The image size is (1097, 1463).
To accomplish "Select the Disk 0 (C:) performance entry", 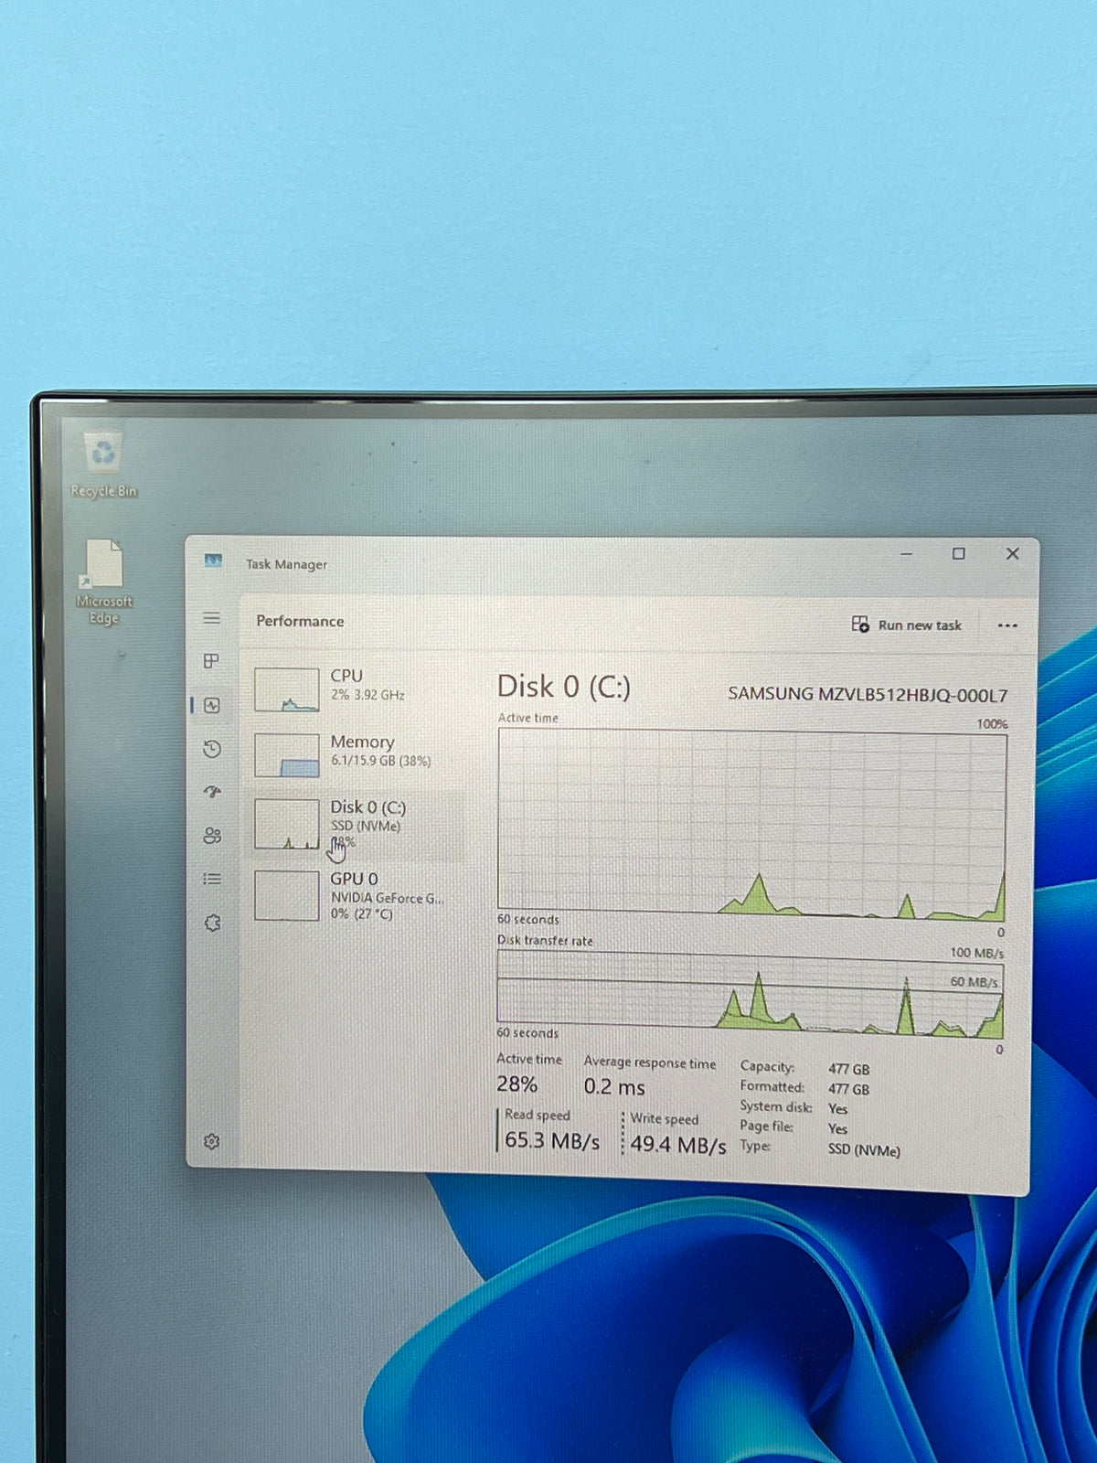I will point(357,826).
